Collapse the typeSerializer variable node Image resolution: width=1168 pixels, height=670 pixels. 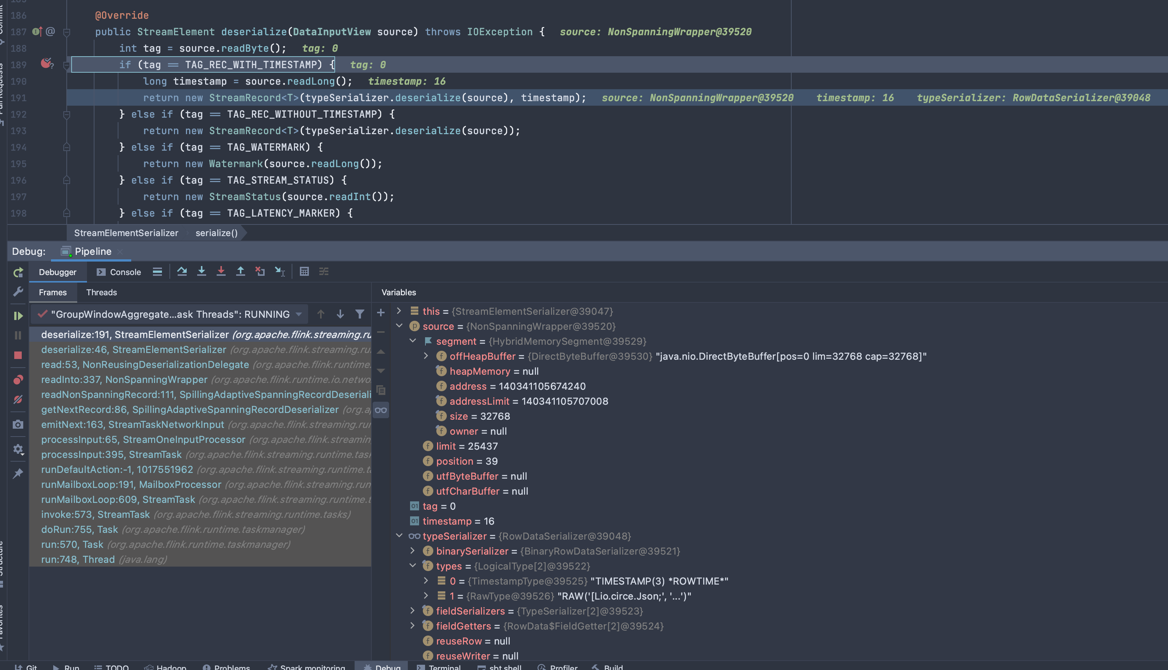coord(399,535)
